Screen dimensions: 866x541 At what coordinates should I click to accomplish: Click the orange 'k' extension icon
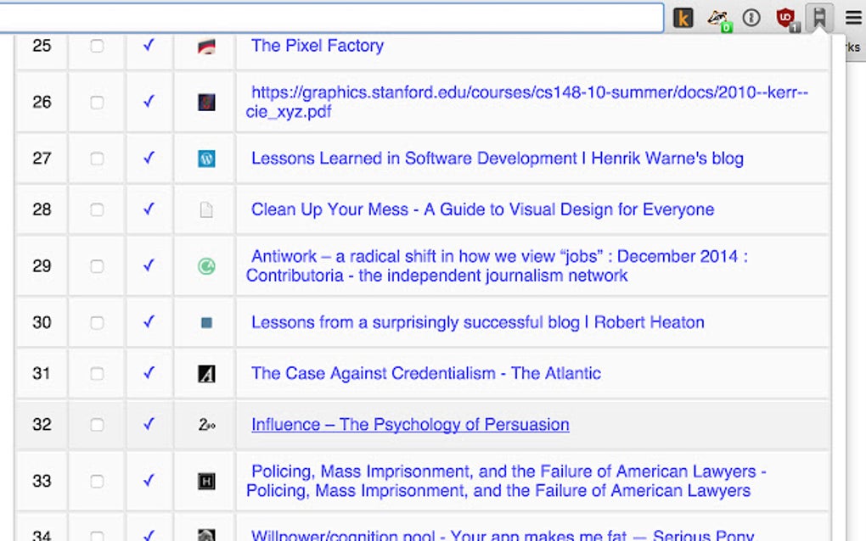[683, 17]
